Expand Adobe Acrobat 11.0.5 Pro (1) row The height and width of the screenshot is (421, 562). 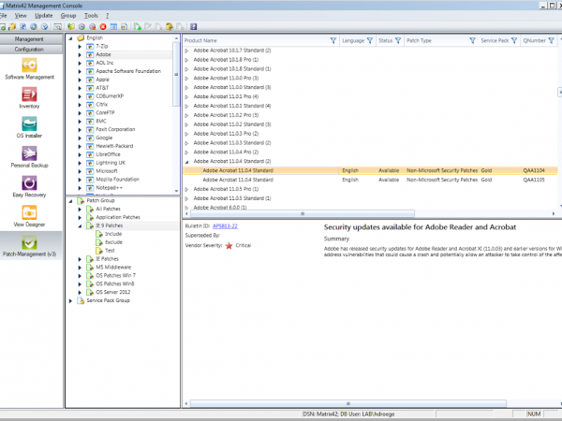click(186, 189)
